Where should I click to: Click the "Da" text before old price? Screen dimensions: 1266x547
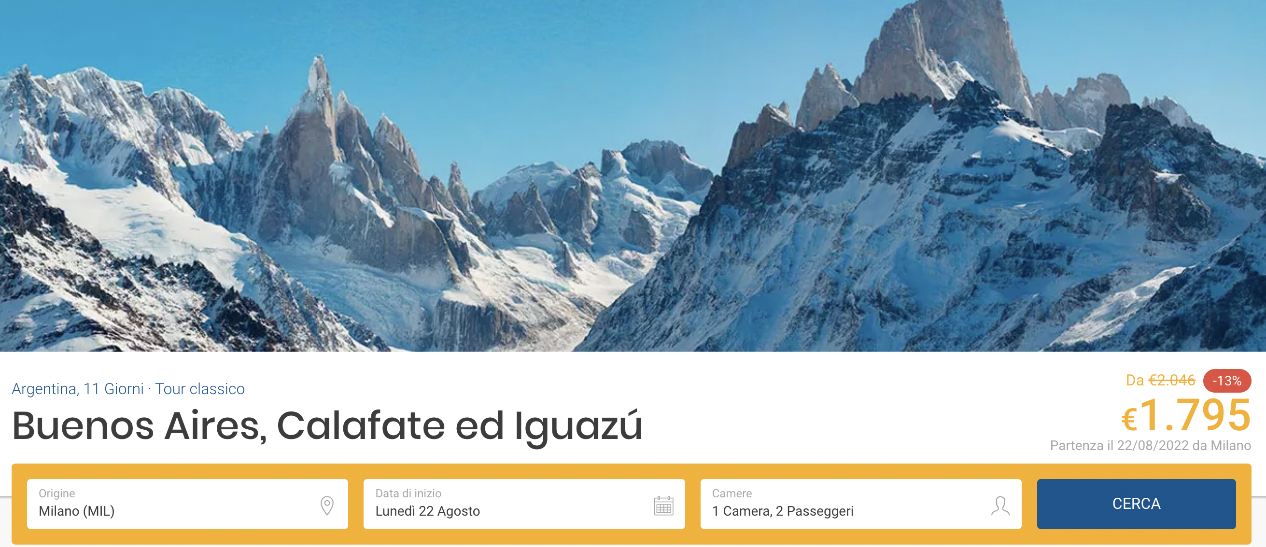tap(1135, 380)
